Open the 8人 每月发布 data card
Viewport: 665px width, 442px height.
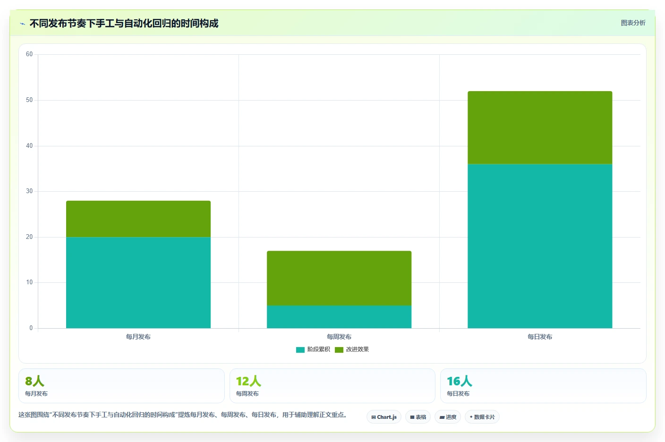tap(121, 386)
